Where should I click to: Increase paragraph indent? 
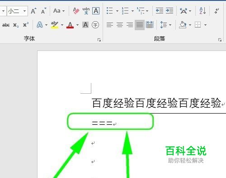pos(169,11)
